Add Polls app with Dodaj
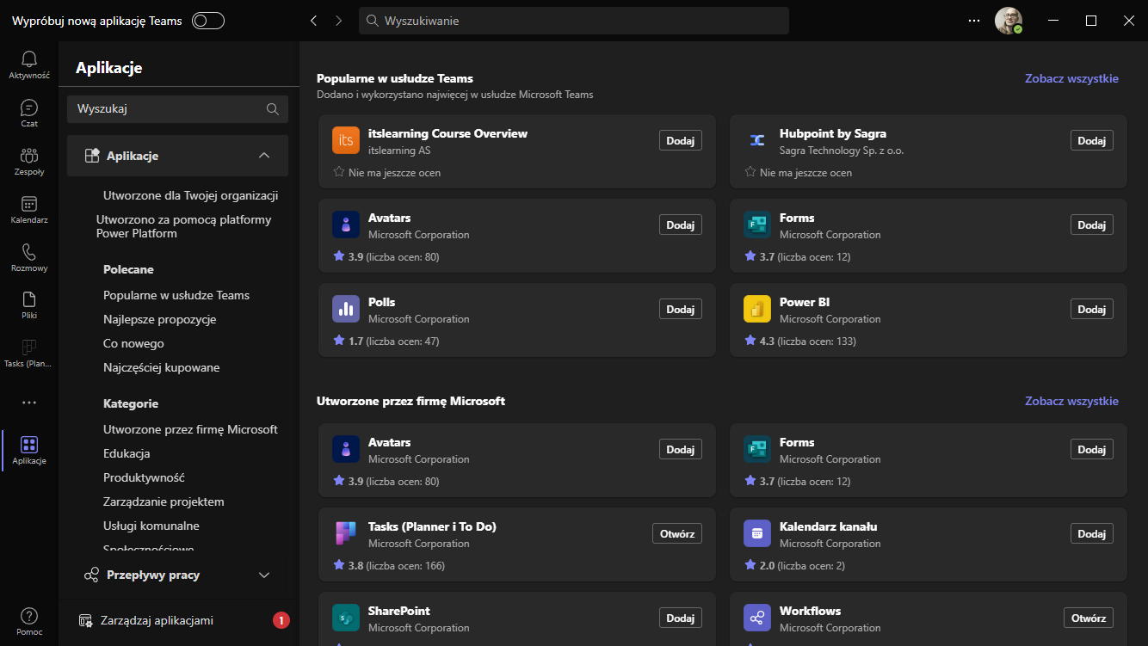The height and width of the screenshot is (646, 1148). (681, 309)
